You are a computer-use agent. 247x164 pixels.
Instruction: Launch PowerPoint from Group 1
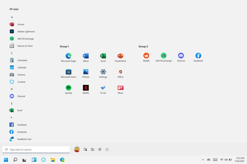pyautogui.click(x=121, y=57)
